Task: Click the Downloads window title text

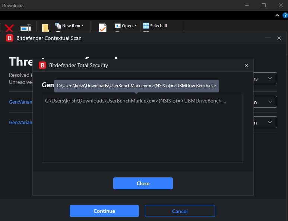Action: click(13, 6)
